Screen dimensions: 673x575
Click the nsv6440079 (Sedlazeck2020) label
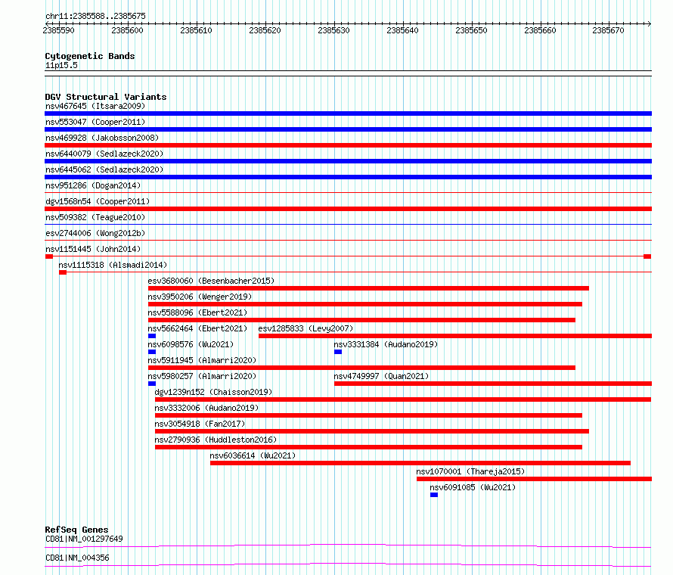[104, 154]
